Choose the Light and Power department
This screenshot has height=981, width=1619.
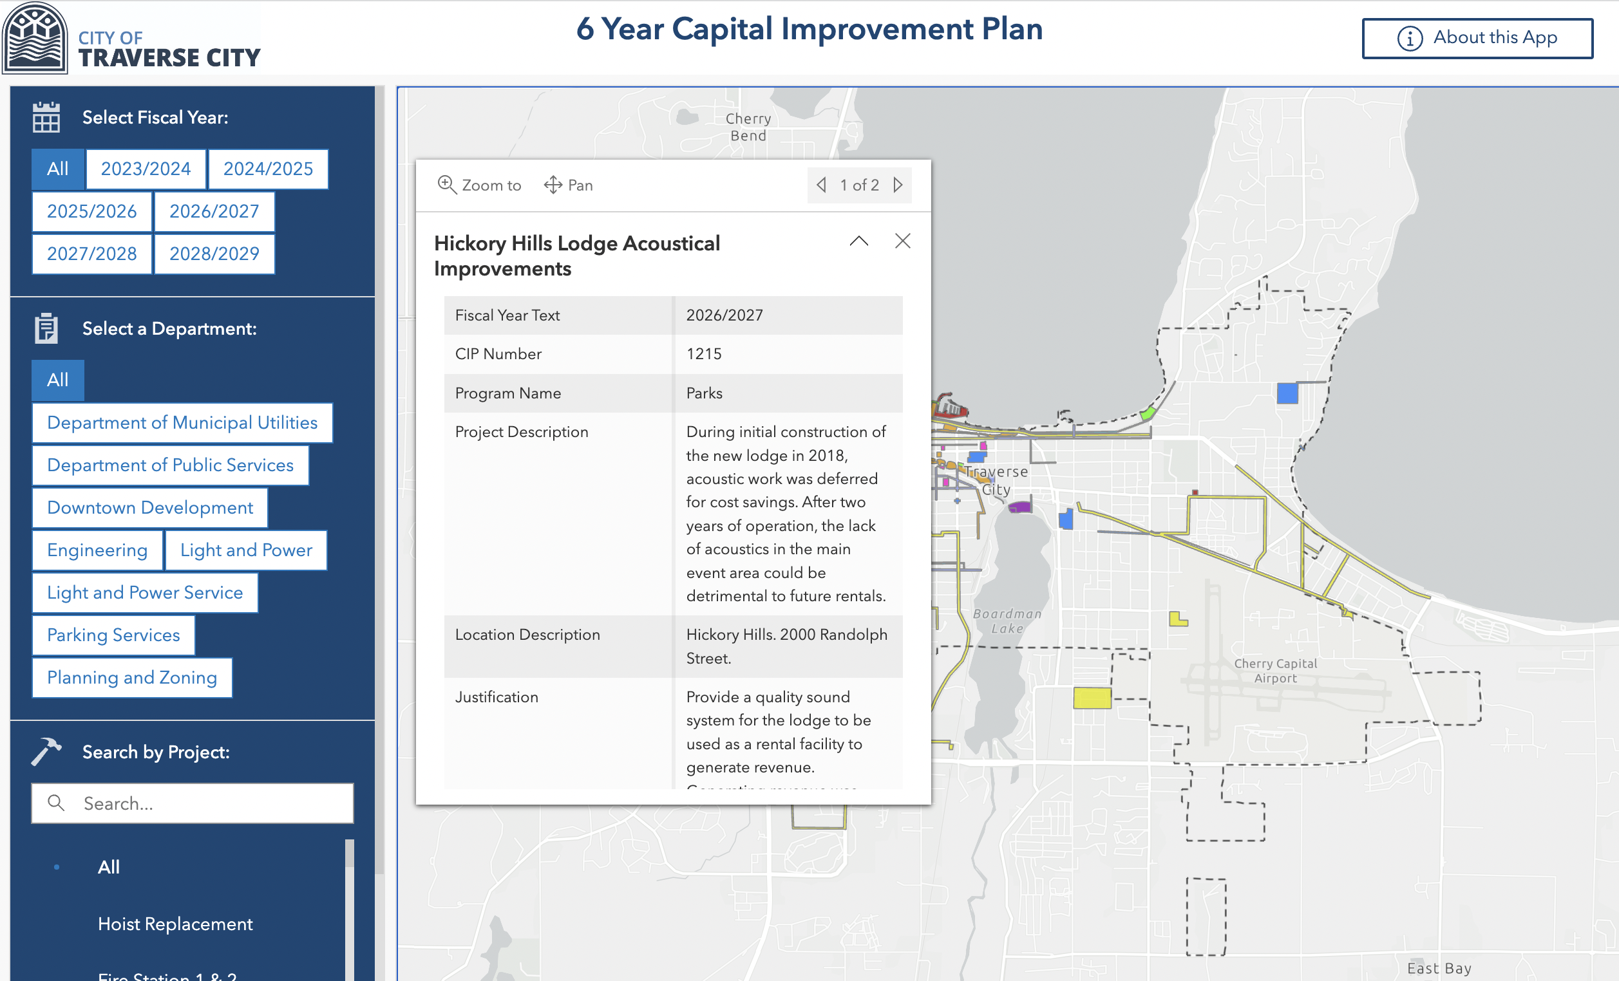[x=246, y=550]
